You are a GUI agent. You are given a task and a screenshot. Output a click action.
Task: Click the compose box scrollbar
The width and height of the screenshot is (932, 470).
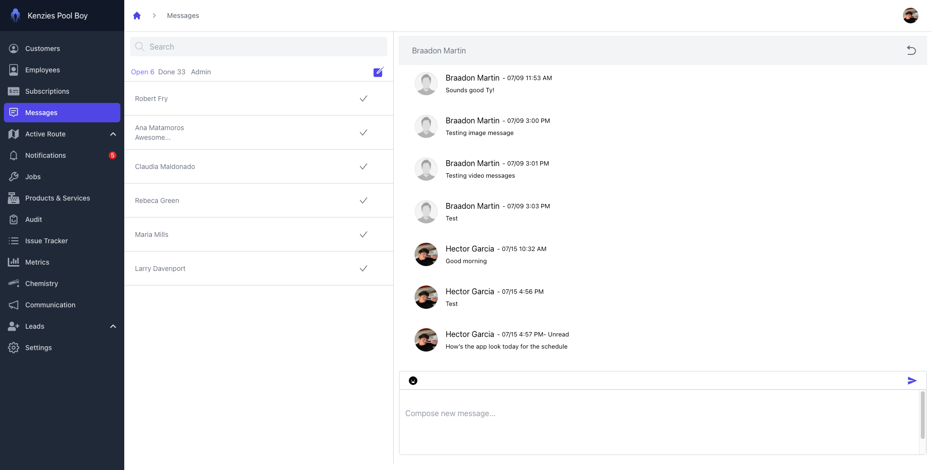click(x=922, y=415)
